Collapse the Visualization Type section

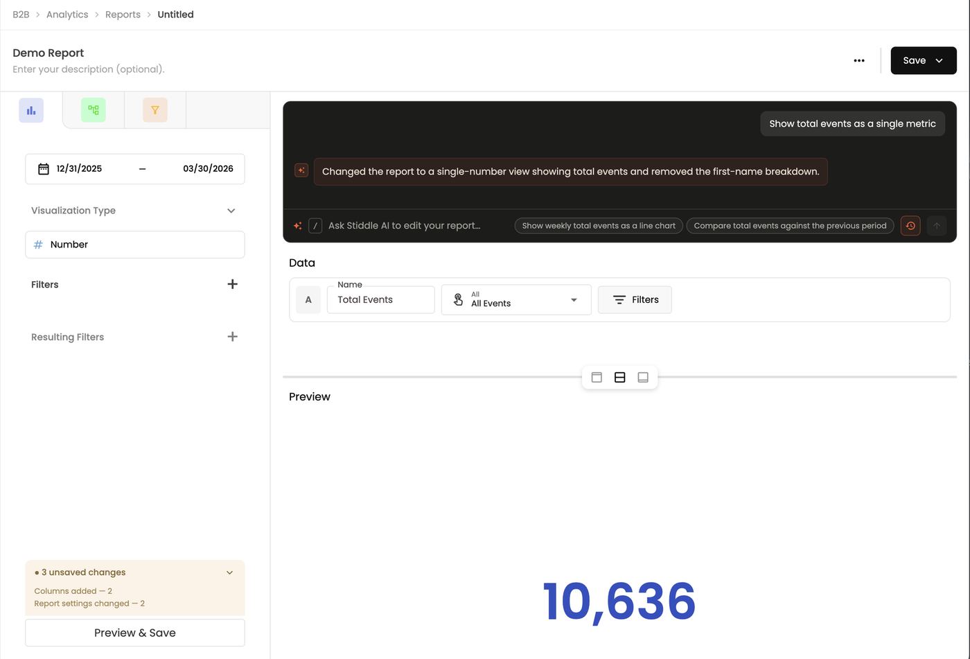pos(231,211)
